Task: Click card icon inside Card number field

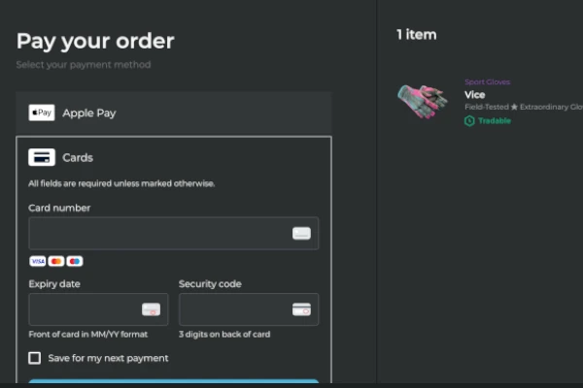Action: pyautogui.click(x=301, y=234)
